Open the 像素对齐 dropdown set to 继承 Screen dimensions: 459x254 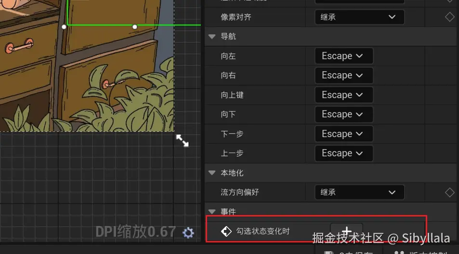[359, 17]
